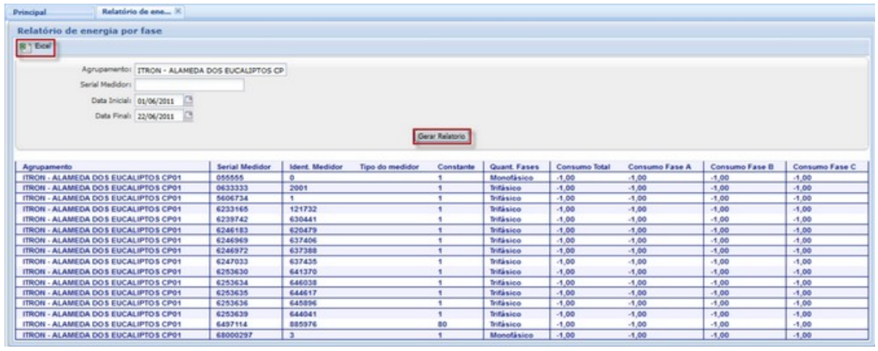Click the Consumo Fase C column header
Screen dimensions: 878x351
pyautogui.click(x=830, y=167)
